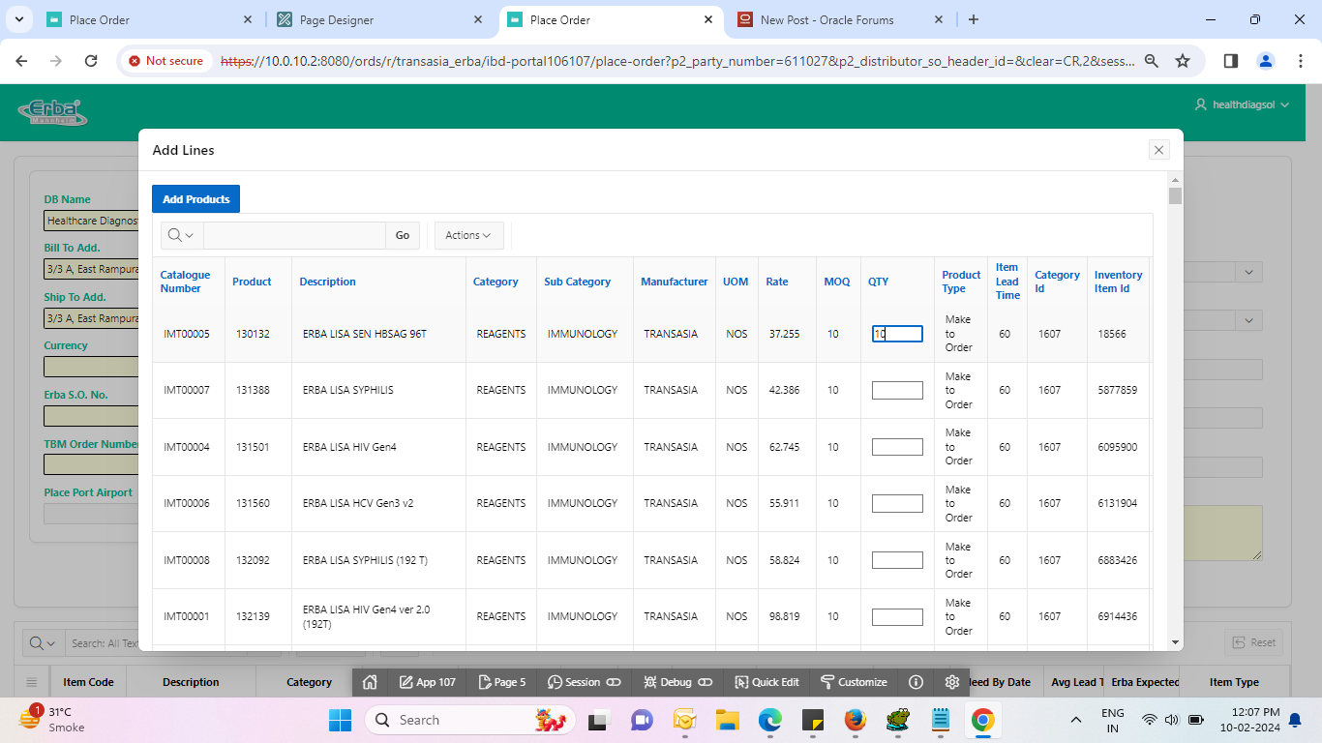Click the report search text field
This screenshot has width=1322, height=743.
point(294,235)
